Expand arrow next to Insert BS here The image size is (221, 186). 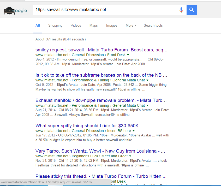click(134, 131)
